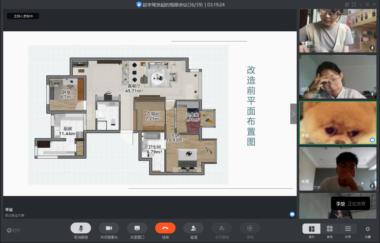Turn off camera via 关闭摄像头
The image size is (380, 243).
point(109,228)
